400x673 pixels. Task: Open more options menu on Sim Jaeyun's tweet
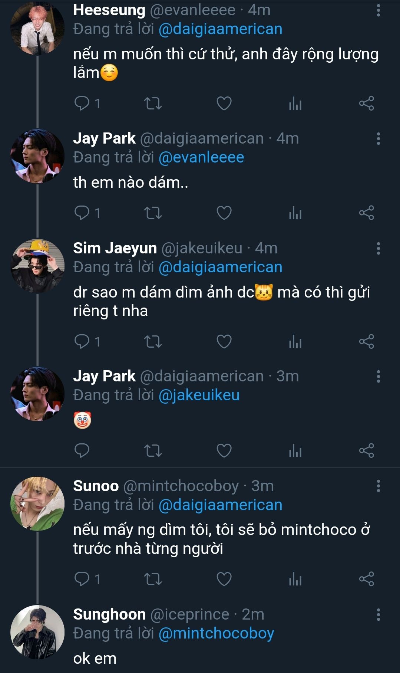click(x=378, y=248)
